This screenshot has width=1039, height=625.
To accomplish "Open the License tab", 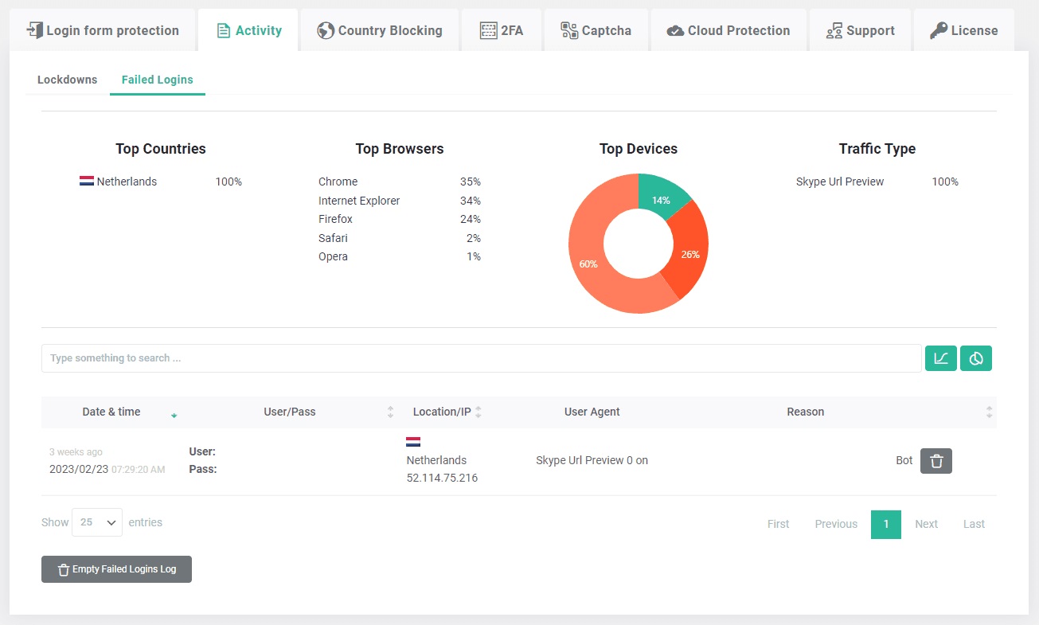I will (964, 30).
